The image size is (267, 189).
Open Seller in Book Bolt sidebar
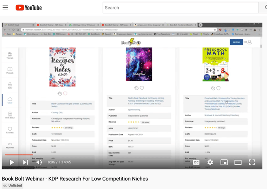(x=10, y=85)
